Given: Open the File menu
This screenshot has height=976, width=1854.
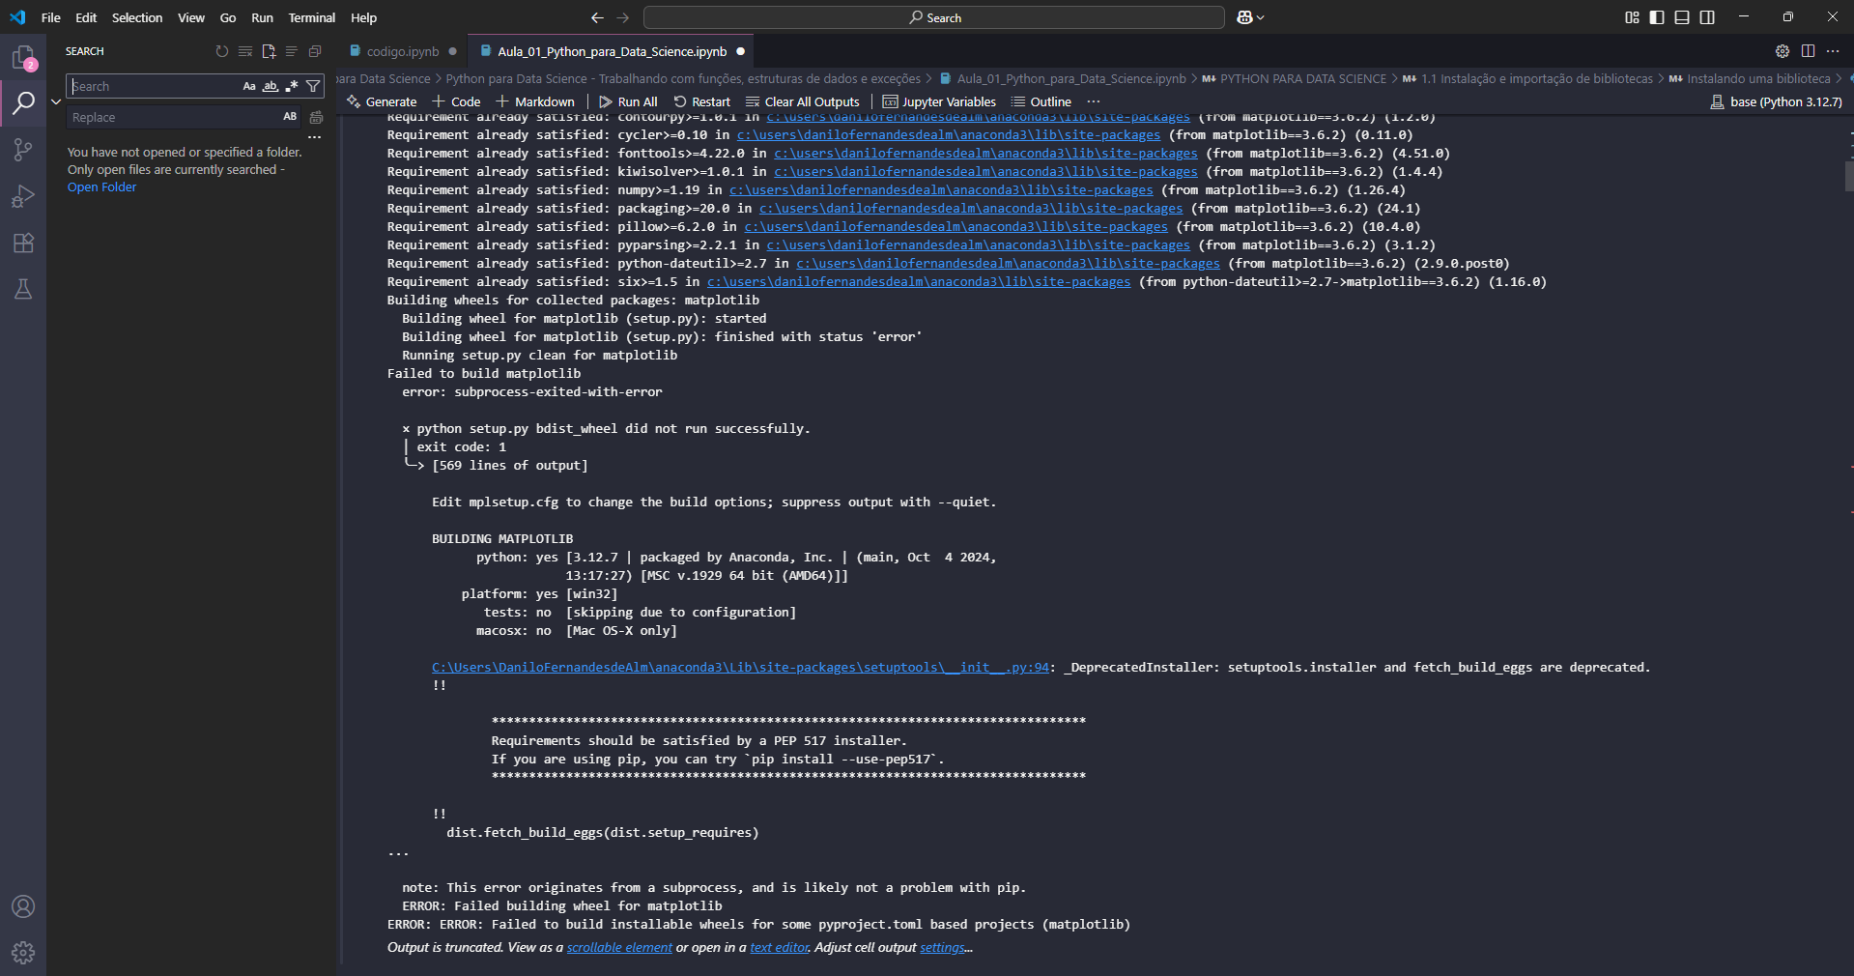Looking at the screenshot, I should pyautogui.click(x=51, y=17).
